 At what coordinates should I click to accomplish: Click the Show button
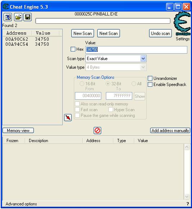[x=139, y=96]
